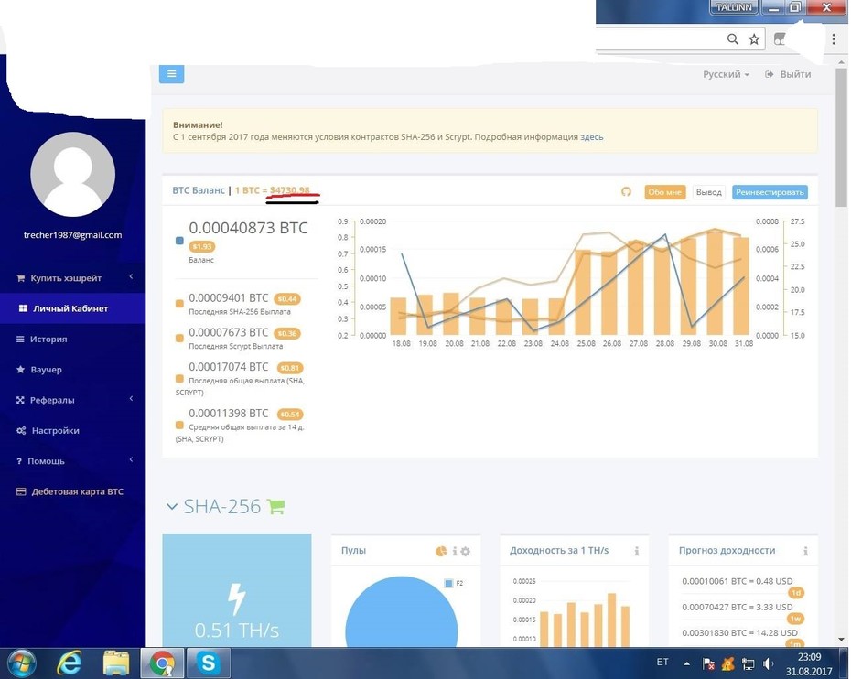Expand the Купить хэшрейт sidebar menu
The image size is (851, 679).
[72, 278]
